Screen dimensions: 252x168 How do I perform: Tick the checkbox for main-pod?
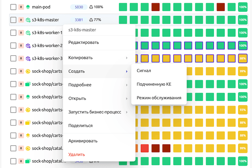[x=13, y=7]
